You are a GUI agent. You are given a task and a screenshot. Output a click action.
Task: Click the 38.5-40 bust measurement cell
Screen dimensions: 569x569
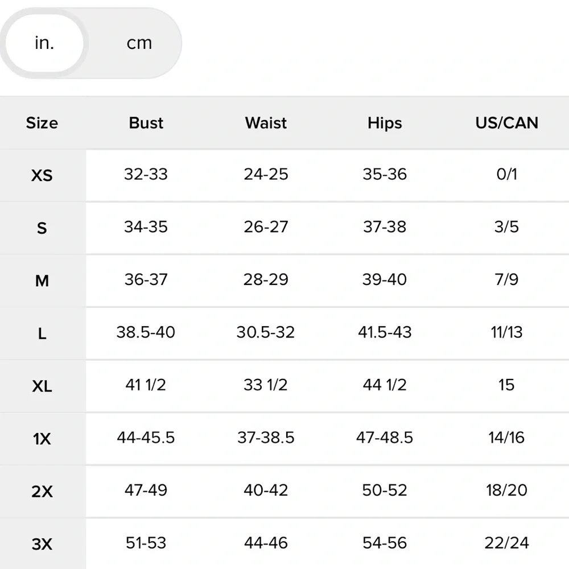(x=146, y=332)
